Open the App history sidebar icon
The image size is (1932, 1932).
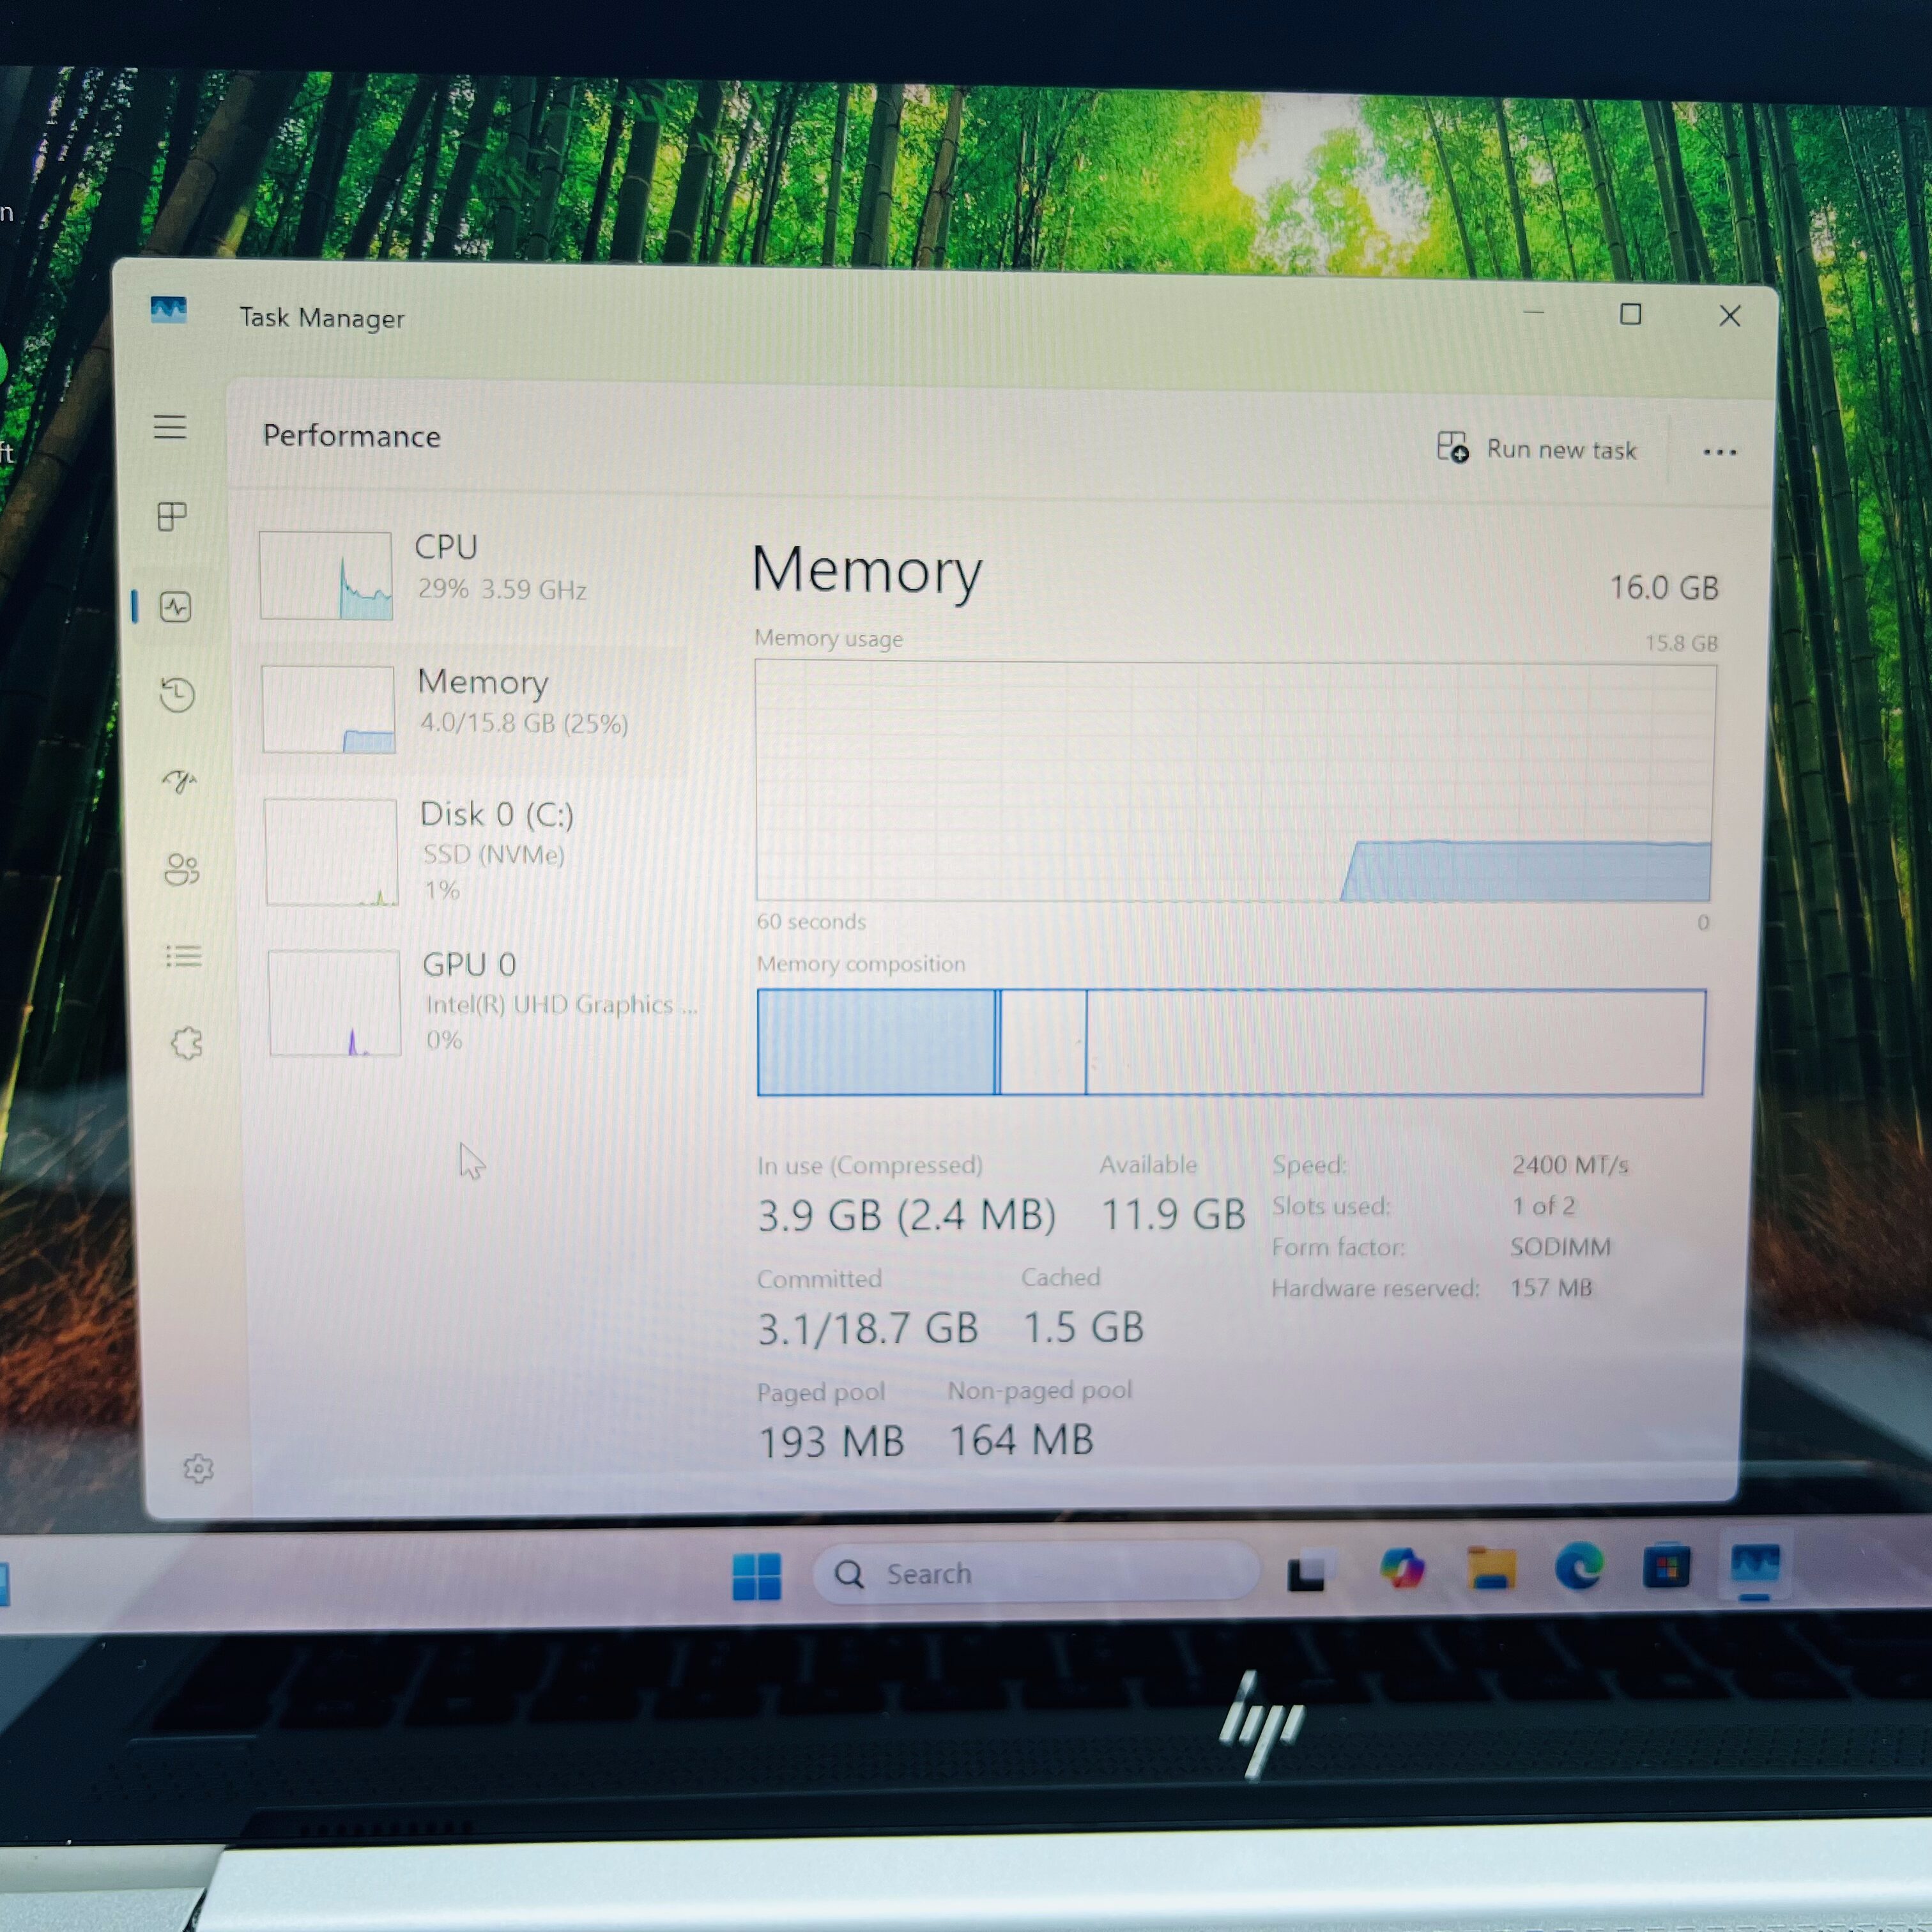coord(177,694)
